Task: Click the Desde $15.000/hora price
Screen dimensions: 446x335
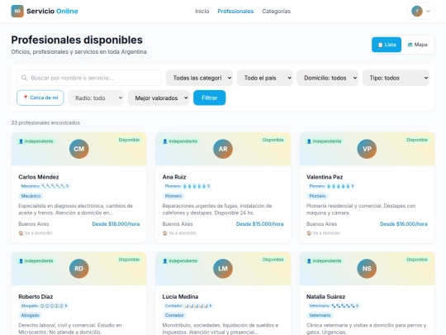Action: pos(259,224)
